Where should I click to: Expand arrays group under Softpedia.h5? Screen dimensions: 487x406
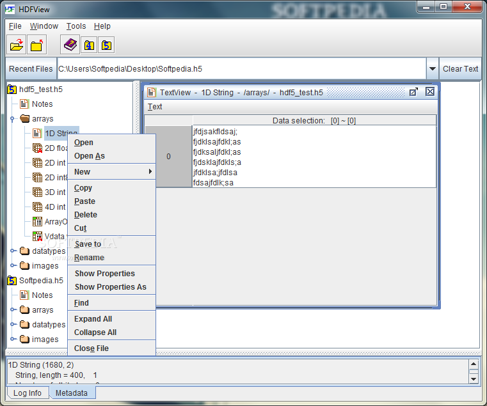coord(13,309)
